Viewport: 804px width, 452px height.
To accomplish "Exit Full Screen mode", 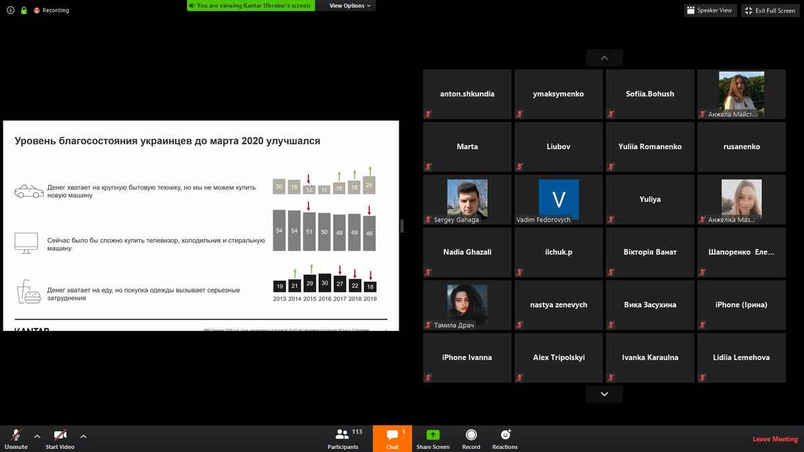I will [770, 11].
